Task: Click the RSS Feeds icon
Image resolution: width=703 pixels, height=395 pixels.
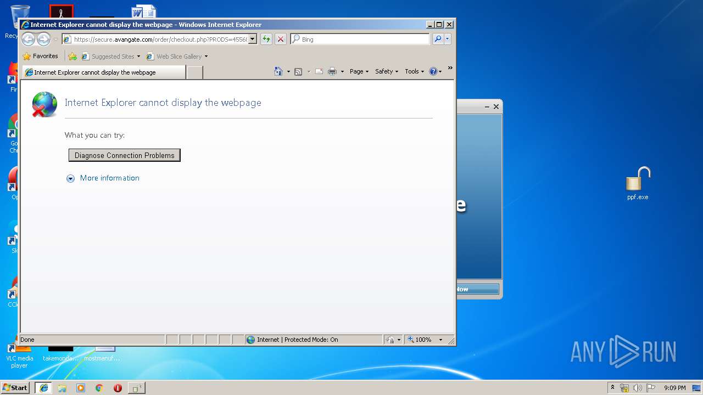Action: click(x=298, y=71)
